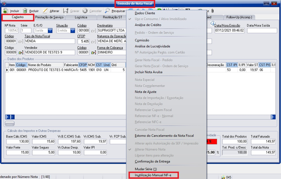Click the blue info icon near Data/Hora Emissão

[x=213, y=24]
